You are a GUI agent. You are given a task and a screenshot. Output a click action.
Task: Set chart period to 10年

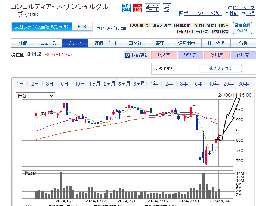tap(214, 84)
